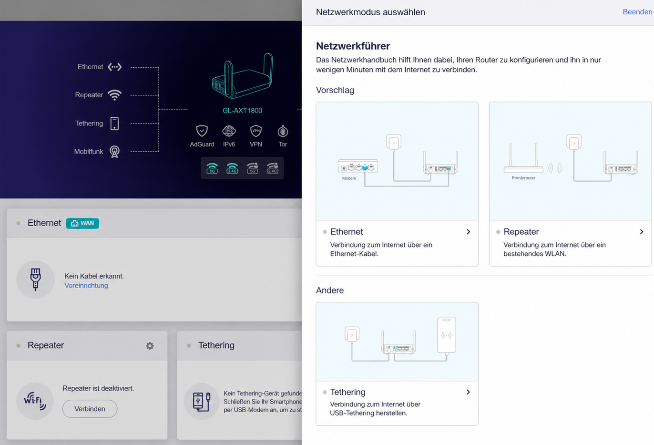Click the Verbinden button in Repeater card
The height and width of the screenshot is (445, 654).
(x=90, y=409)
